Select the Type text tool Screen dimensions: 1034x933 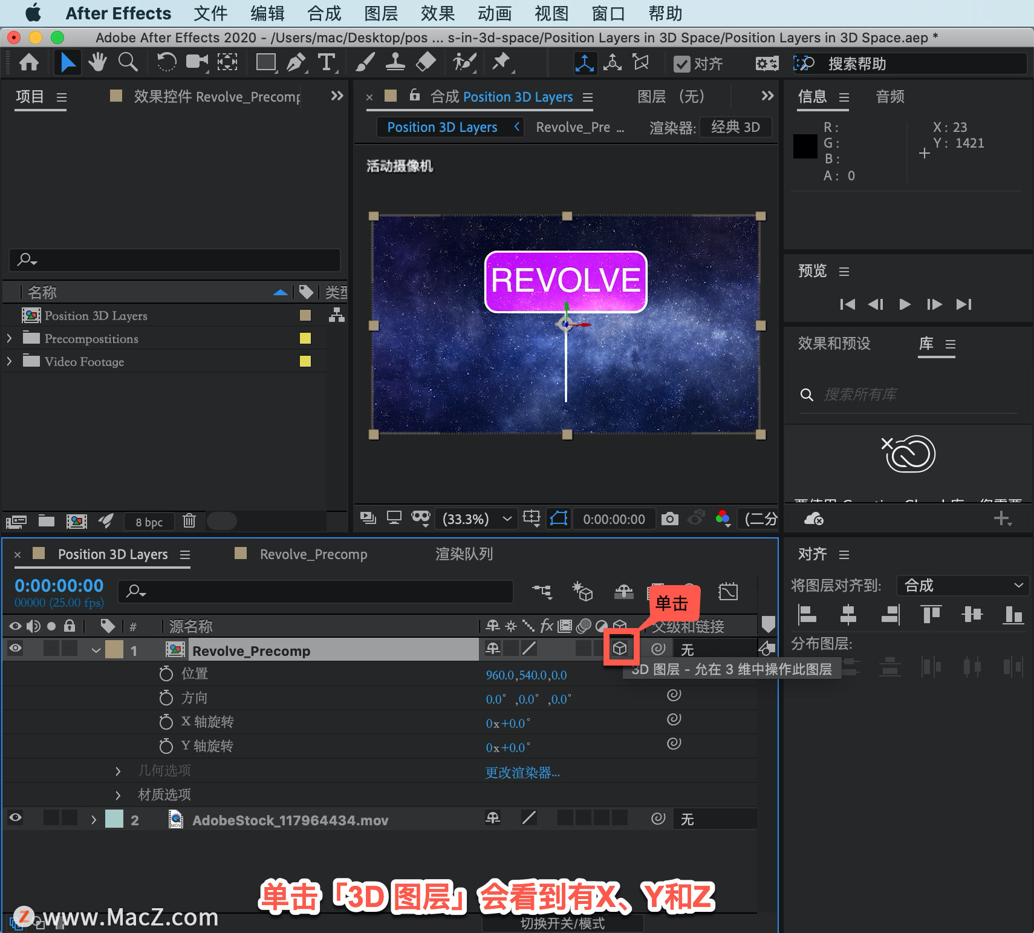(327, 62)
